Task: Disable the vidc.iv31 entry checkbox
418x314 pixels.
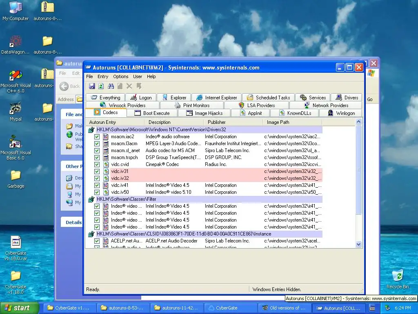Action: pyautogui.click(x=97, y=171)
